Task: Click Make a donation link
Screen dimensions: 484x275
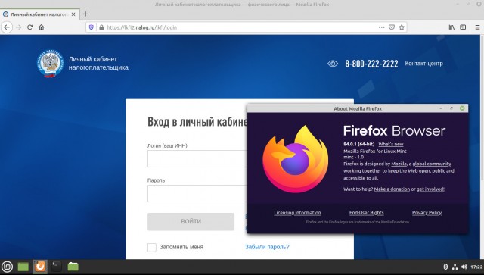Action: (x=392, y=189)
